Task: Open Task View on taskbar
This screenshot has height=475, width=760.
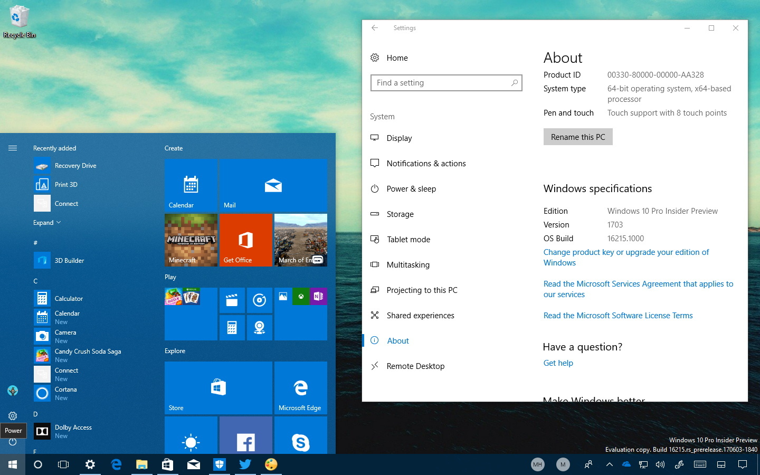Action: [63, 464]
